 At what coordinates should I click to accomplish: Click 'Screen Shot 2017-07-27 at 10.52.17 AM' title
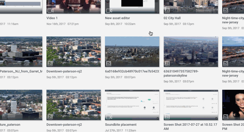click(190, 126)
